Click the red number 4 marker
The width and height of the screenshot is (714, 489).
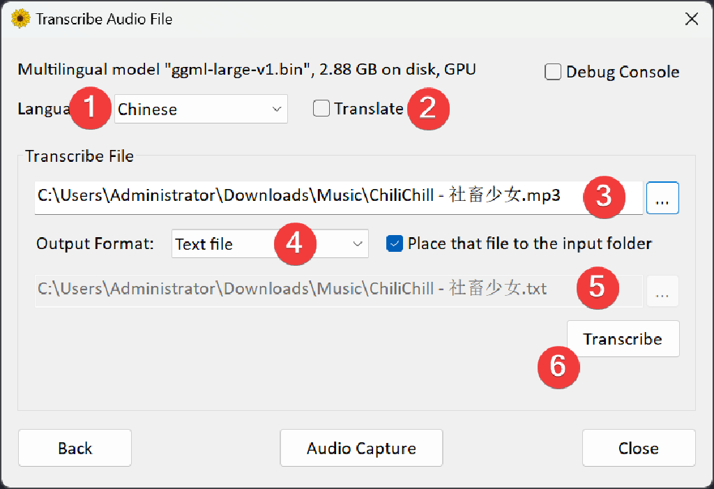(x=294, y=244)
